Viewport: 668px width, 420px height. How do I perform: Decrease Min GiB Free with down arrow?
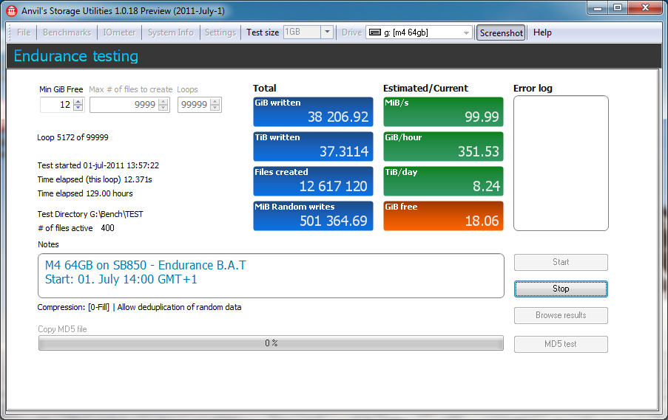pyautogui.click(x=78, y=108)
